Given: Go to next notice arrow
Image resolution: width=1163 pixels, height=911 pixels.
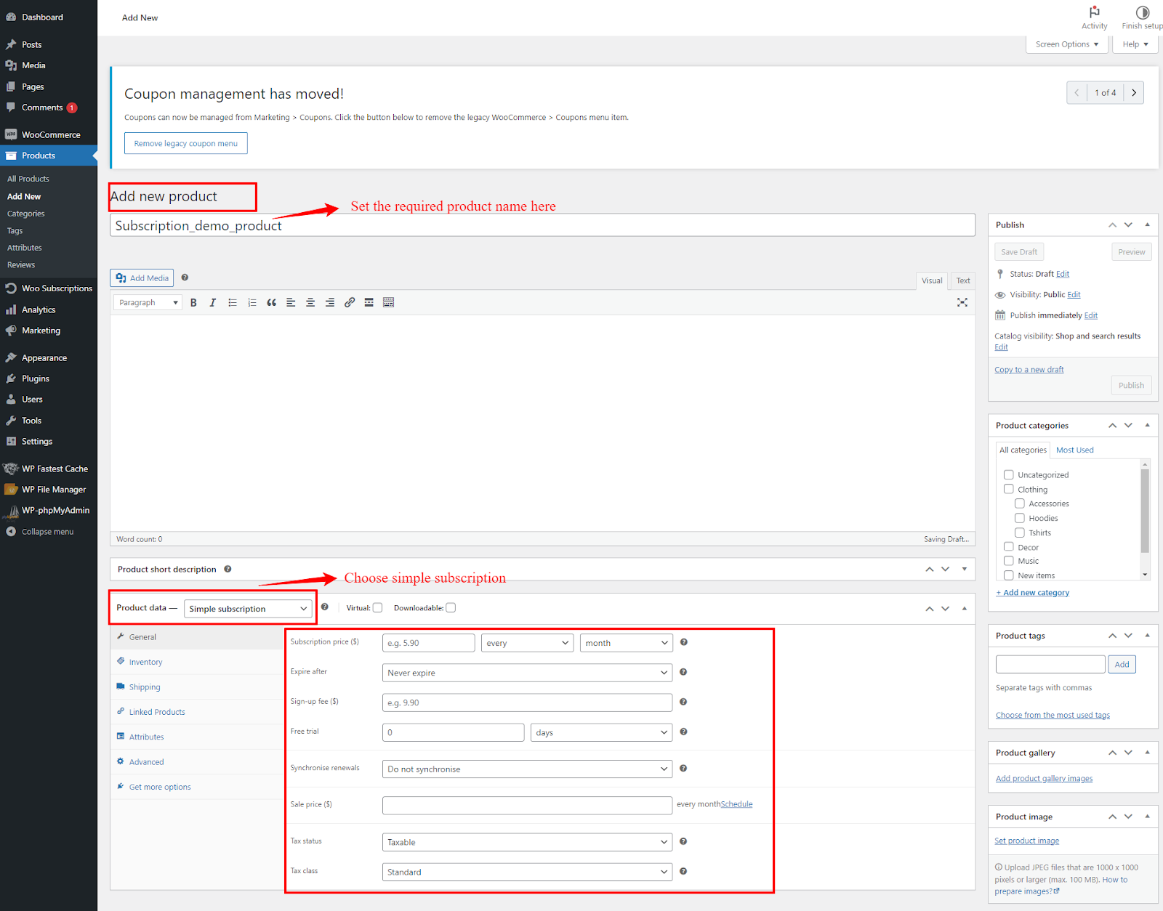Looking at the screenshot, I should [1134, 92].
